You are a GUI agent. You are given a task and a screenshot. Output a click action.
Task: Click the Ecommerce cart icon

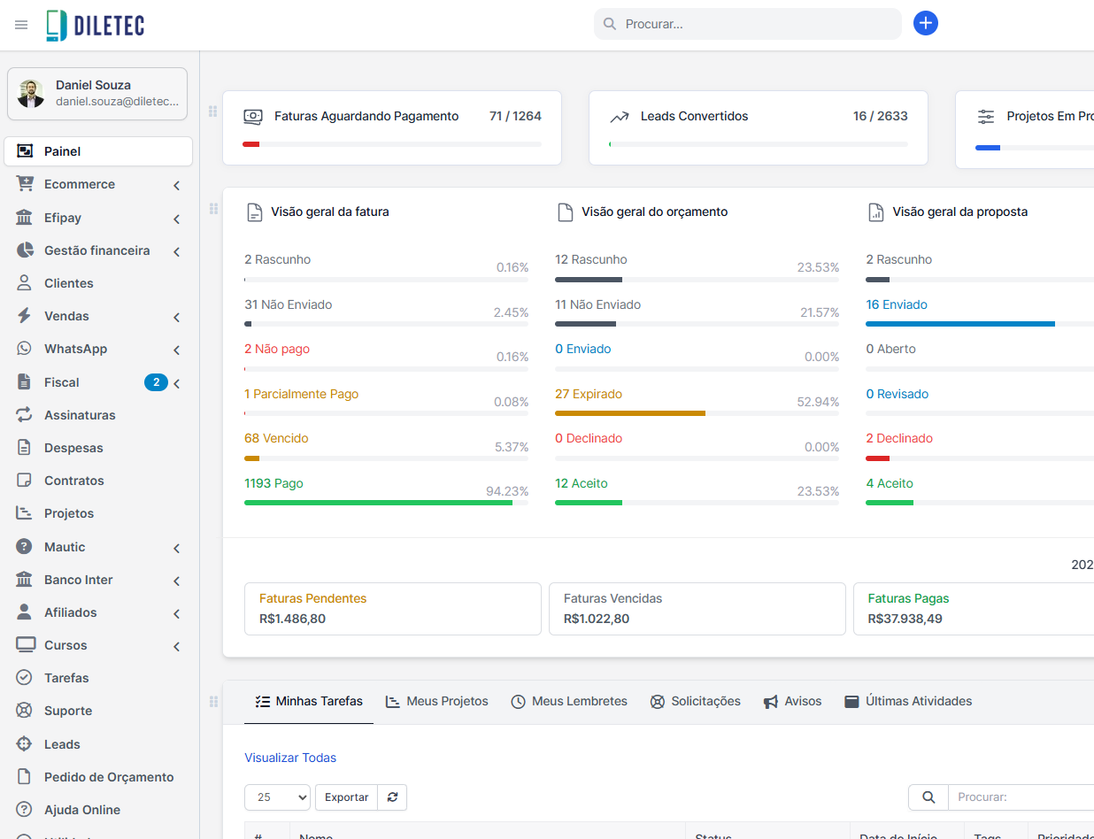(25, 184)
